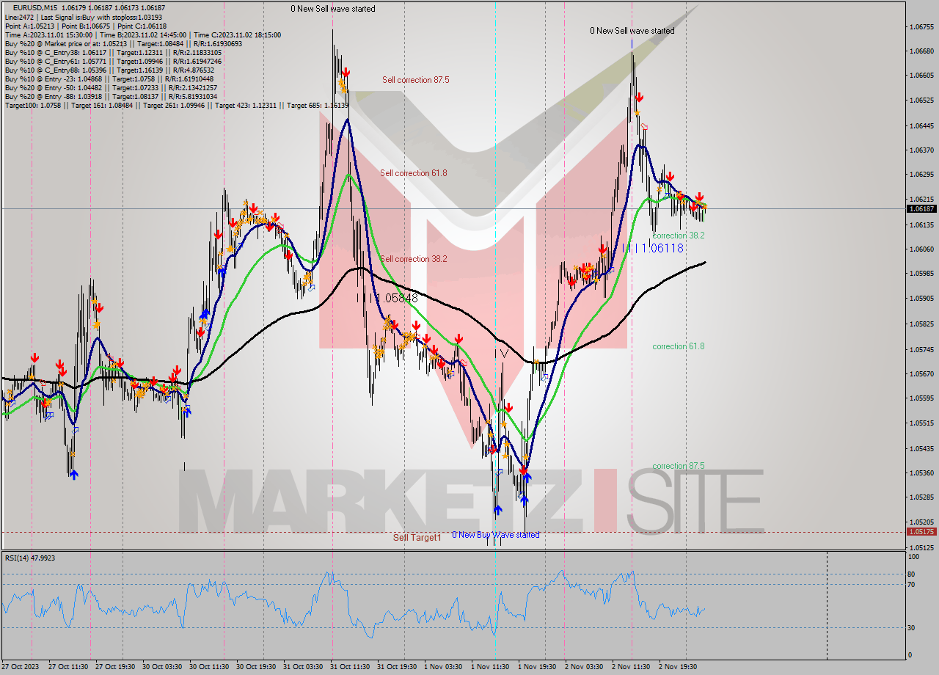Select the RSI level 100 axis label

click(x=912, y=558)
